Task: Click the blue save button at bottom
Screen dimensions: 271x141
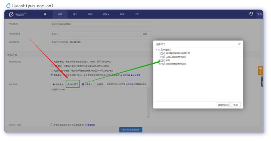Action: [x=131, y=130]
